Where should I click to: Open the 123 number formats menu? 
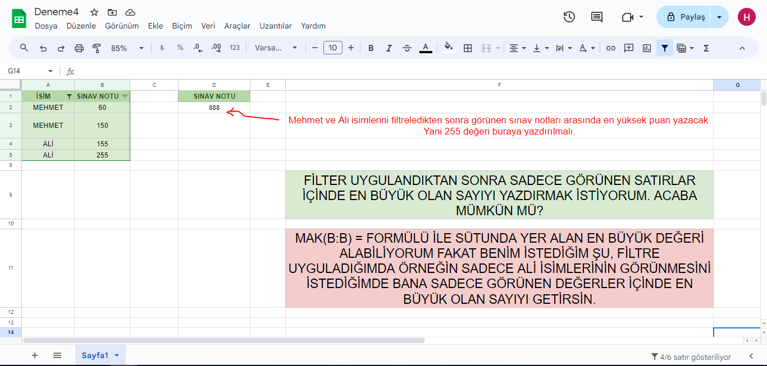click(235, 48)
